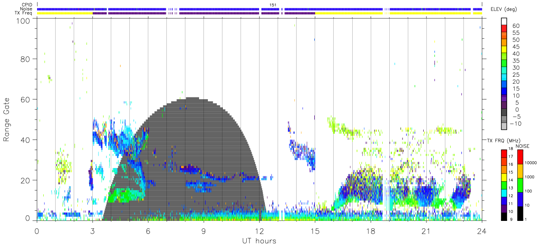Click the Range Gate axis title
Viewport: 542px width, 250px height.
[8, 119]
